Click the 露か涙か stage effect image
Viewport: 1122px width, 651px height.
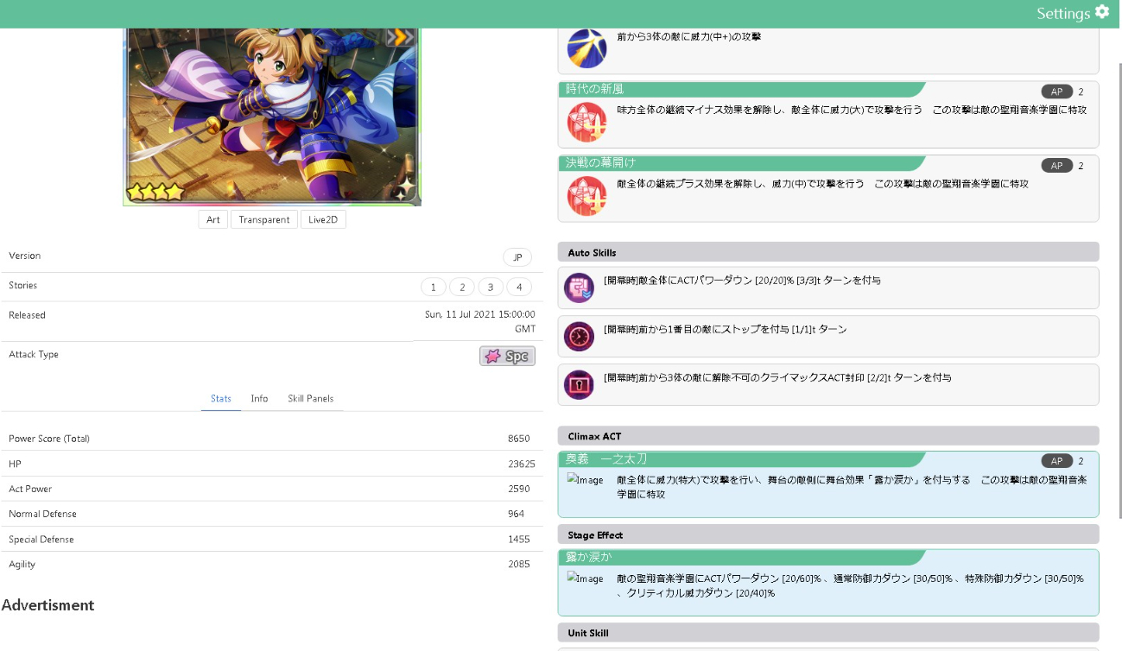coord(585,578)
